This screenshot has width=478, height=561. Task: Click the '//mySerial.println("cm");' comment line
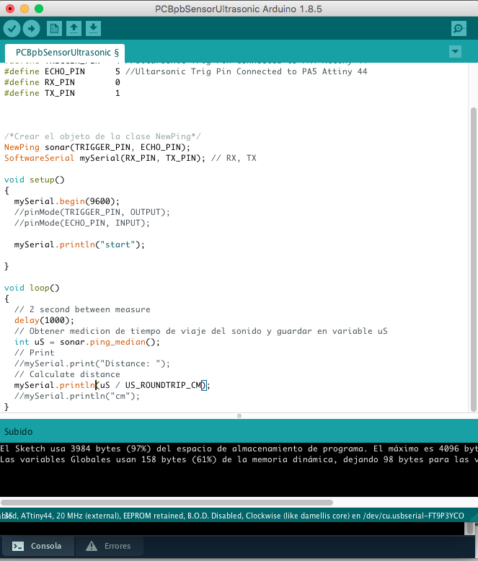point(77,396)
